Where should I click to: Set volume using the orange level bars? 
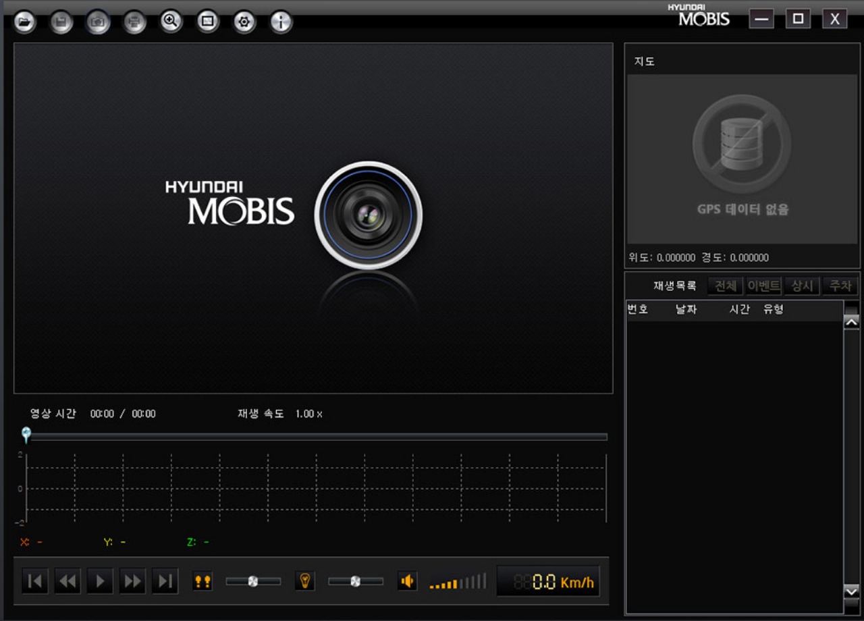[x=458, y=581]
